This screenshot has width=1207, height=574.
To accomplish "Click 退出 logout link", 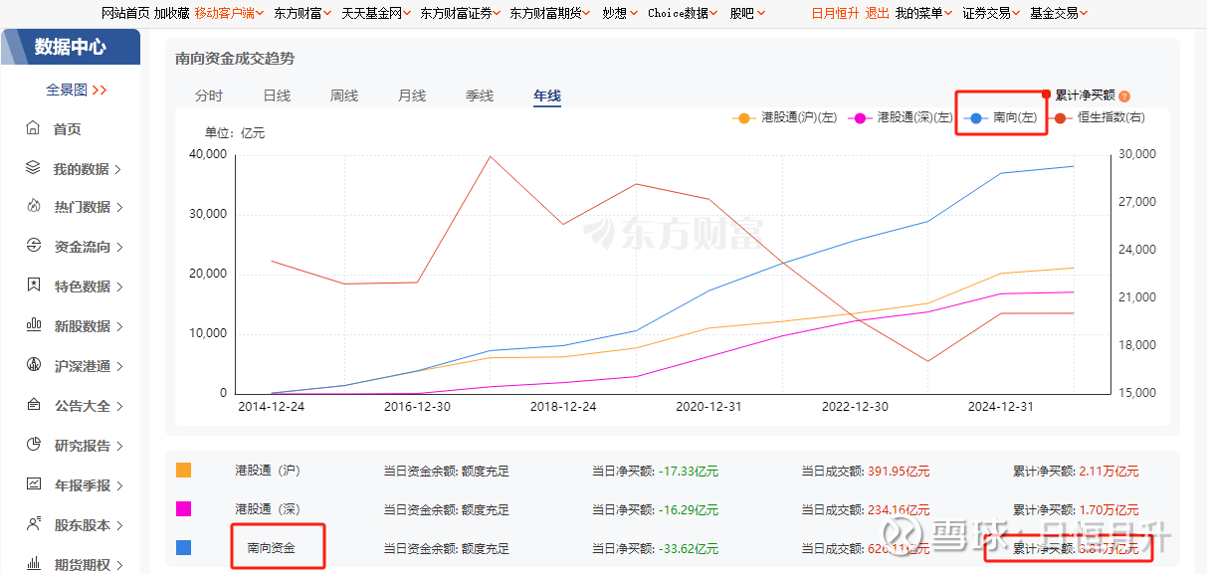I will click(x=878, y=13).
